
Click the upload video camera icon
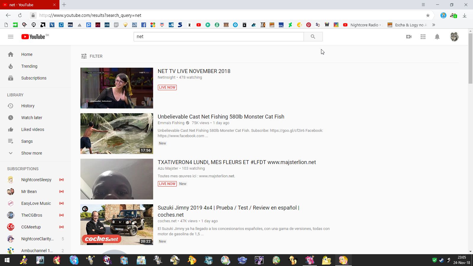(409, 37)
